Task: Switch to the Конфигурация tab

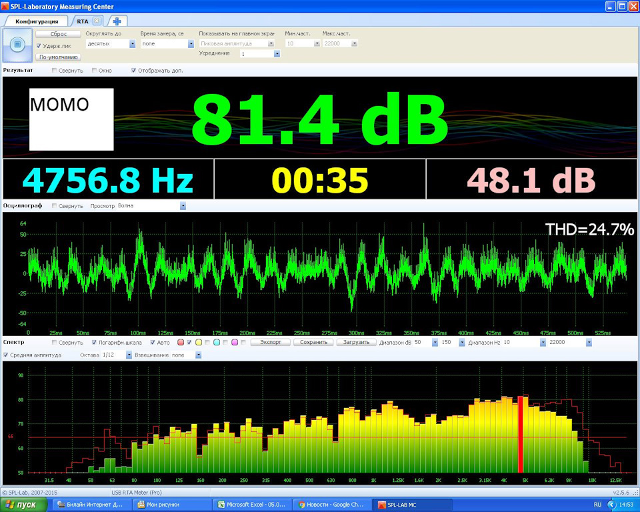Action: point(37,21)
